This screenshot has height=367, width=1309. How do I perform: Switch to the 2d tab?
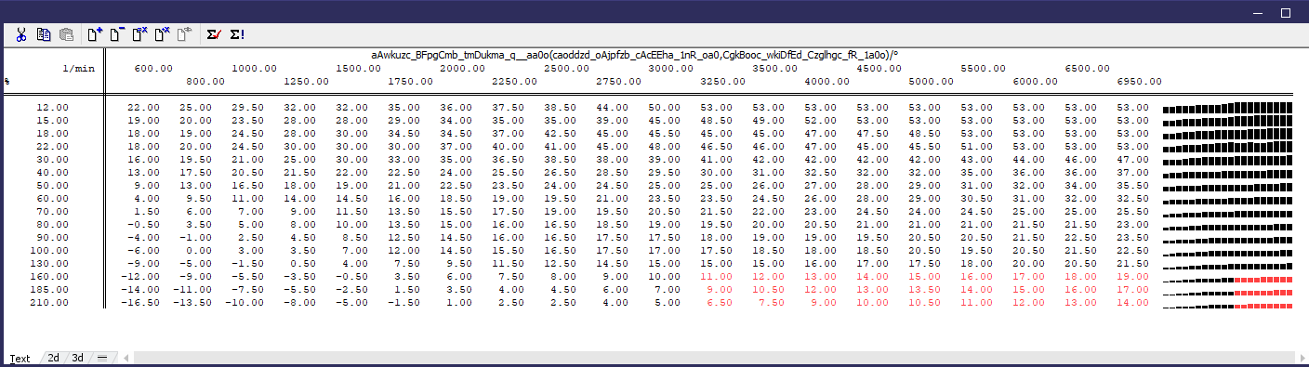[54, 358]
